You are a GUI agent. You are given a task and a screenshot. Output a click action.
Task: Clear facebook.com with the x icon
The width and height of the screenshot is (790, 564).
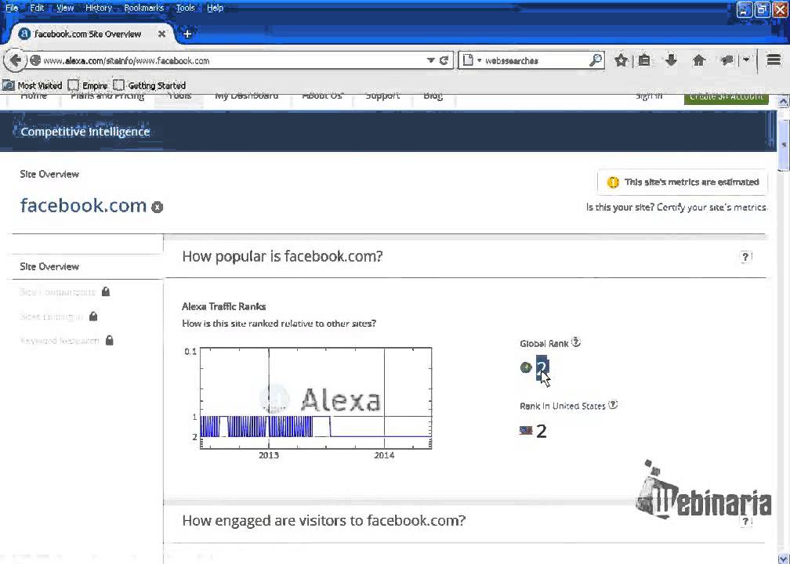click(x=158, y=207)
